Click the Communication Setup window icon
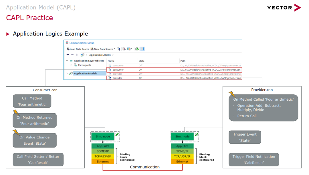Image resolution: width=309 pixels, height=175 pixels. tap(67, 43)
